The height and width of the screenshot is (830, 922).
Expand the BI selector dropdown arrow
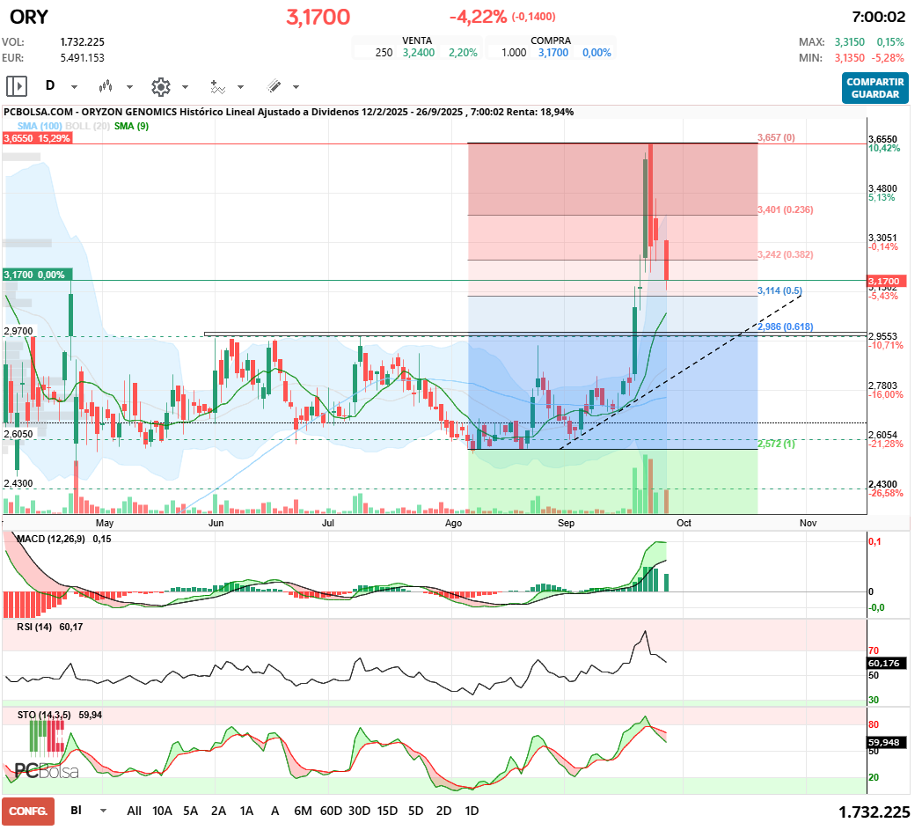(x=104, y=811)
